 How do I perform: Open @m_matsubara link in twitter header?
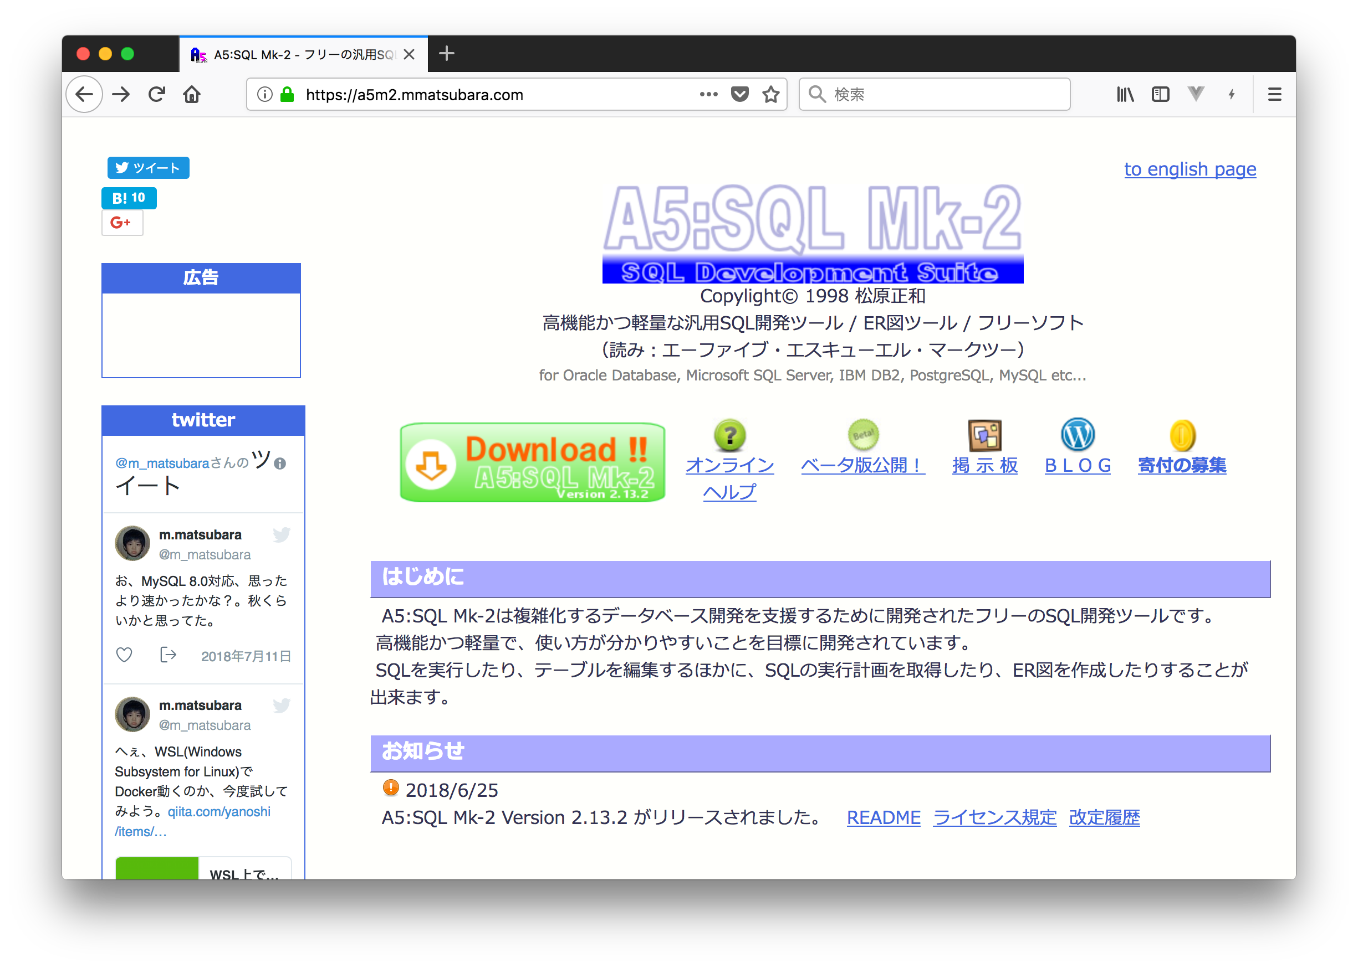tap(162, 463)
